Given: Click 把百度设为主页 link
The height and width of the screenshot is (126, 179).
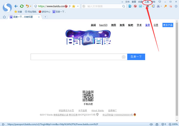Looking at the screenshot, I should 66,111.
